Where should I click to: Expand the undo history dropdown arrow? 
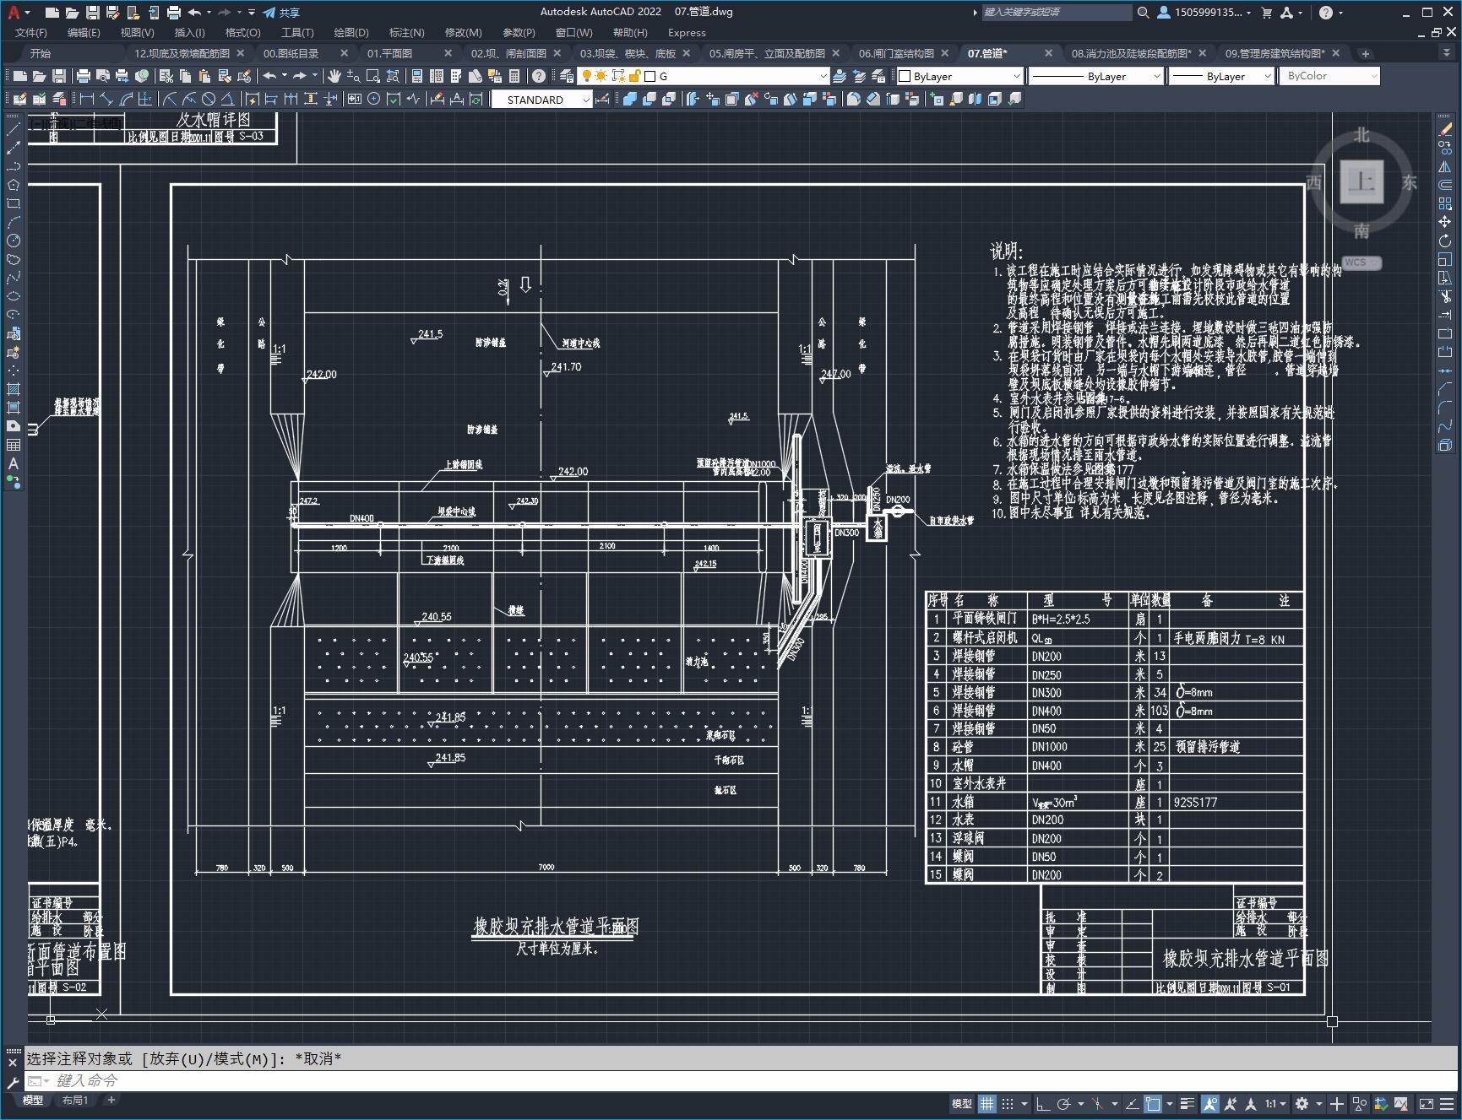point(284,76)
